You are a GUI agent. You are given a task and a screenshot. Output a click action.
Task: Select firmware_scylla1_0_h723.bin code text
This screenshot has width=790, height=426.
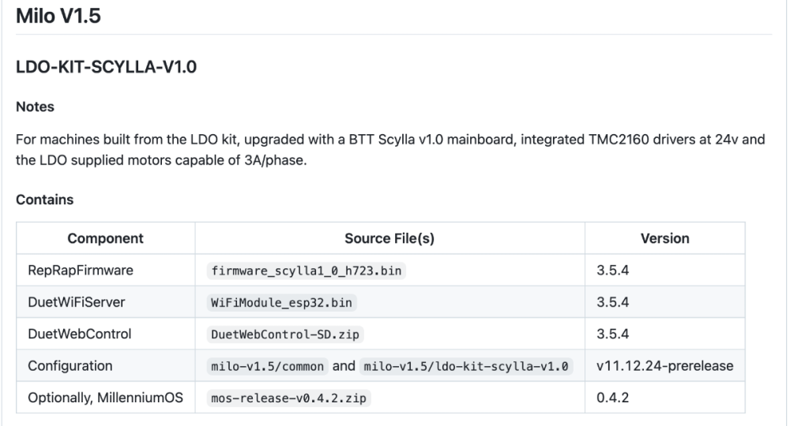pos(307,271)
